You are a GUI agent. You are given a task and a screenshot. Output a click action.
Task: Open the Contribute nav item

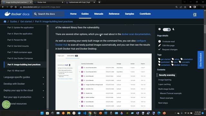point(145,14)
